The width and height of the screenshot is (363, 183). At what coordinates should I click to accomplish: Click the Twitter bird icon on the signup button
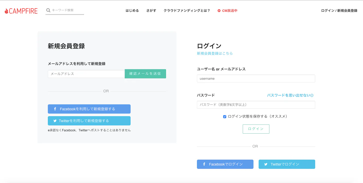pyautogui.click(x=55, y=121)
